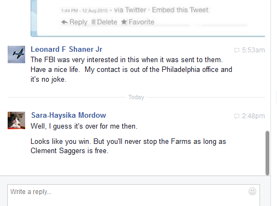The height and width of the screenshot is (206, 277).
Task: Click the 2:48pm message timestamp
Action: (x=254, y=116)
